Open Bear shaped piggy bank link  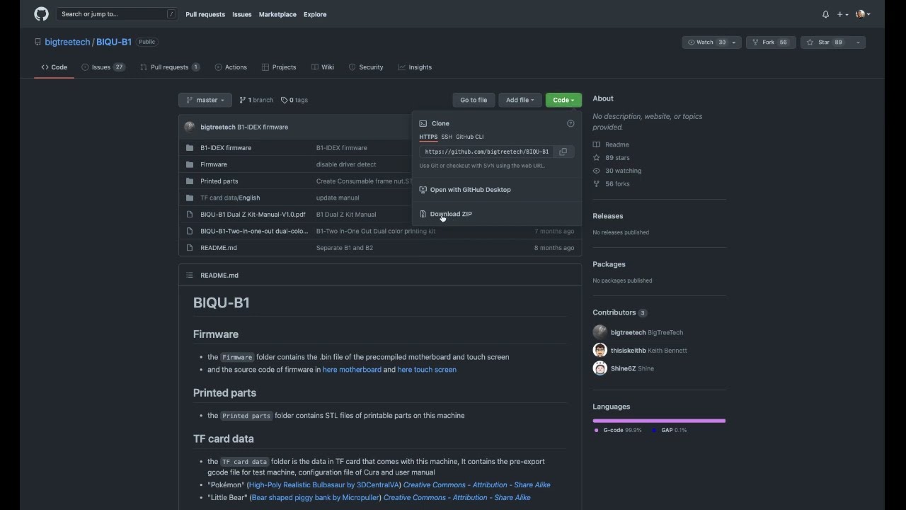click(316, 497)
